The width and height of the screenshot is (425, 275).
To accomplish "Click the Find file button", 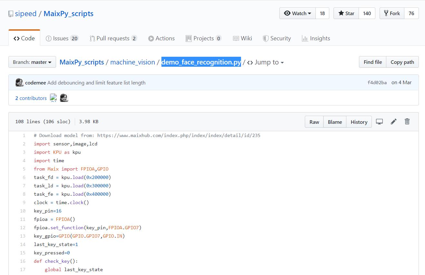I will point(373,62).
